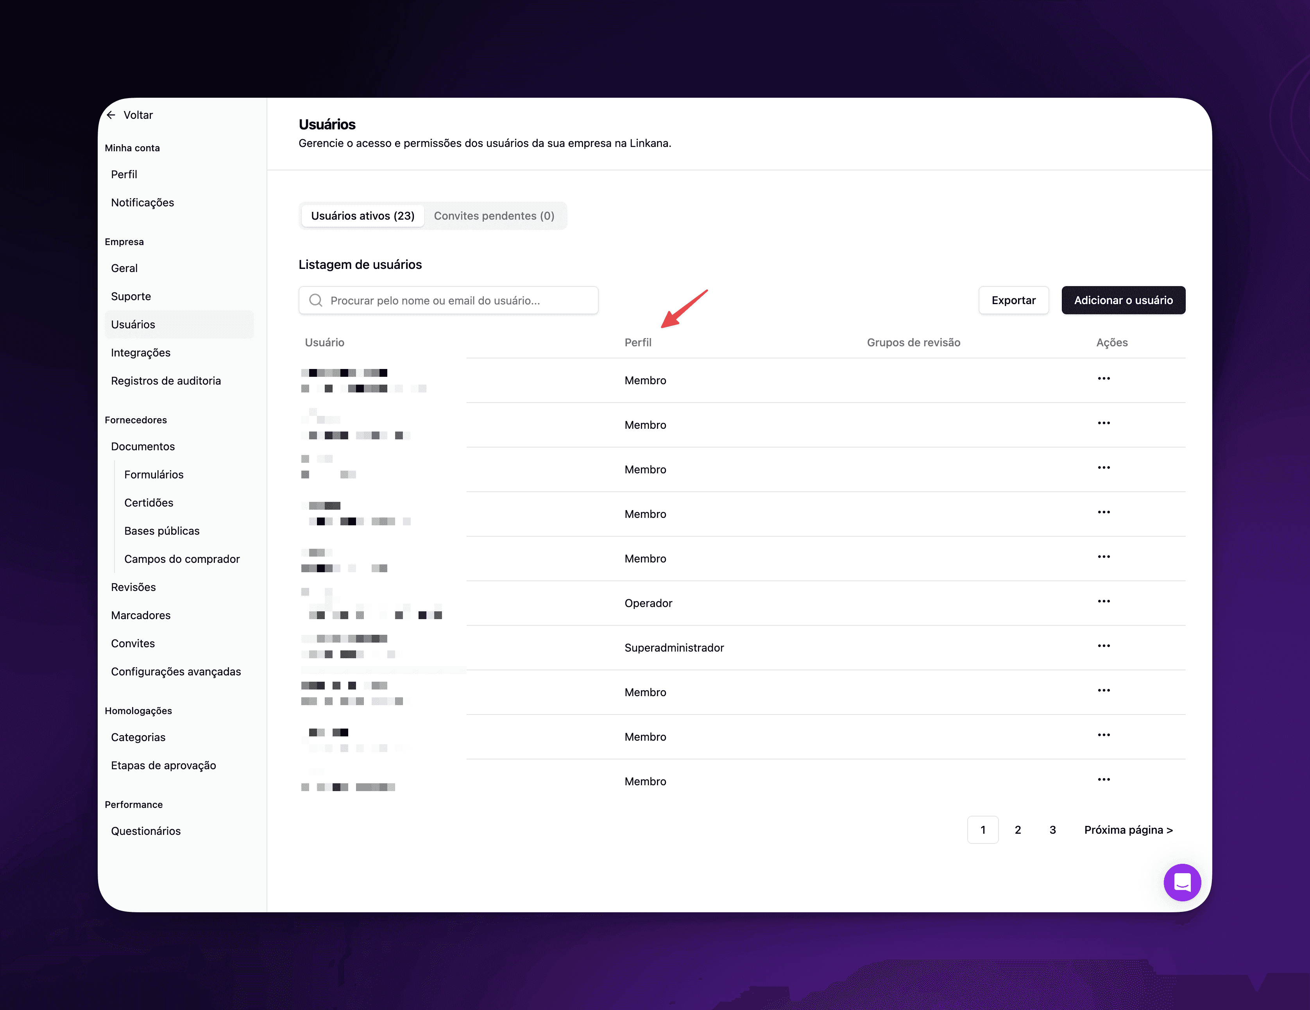Select page 1 in pagination
The width and height of the screenshot is (1310, 1010).
click(983, 830)
